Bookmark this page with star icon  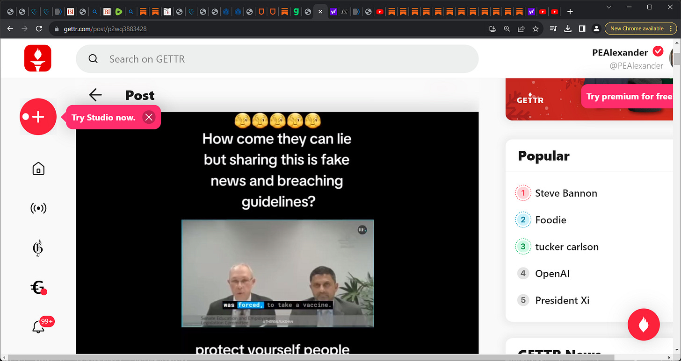pos(536,28)
